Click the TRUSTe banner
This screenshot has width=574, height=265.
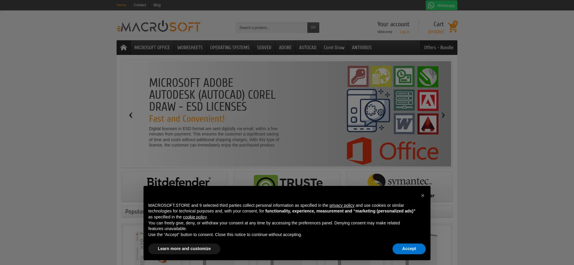[x=287, y=187]
